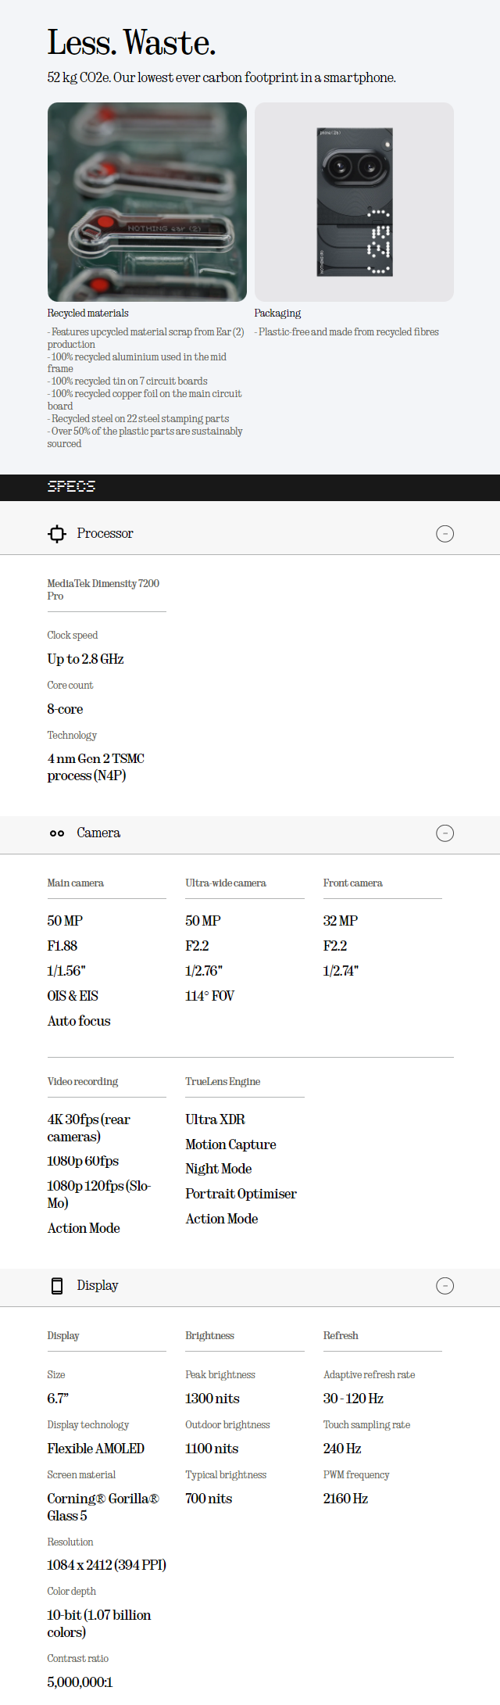
Task: Select the Display section title
Action: coord(98,1286)
